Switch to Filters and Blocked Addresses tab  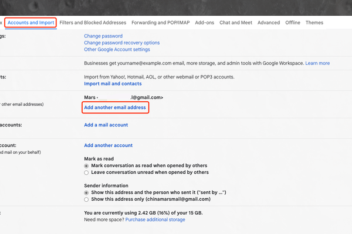(93, 23)
